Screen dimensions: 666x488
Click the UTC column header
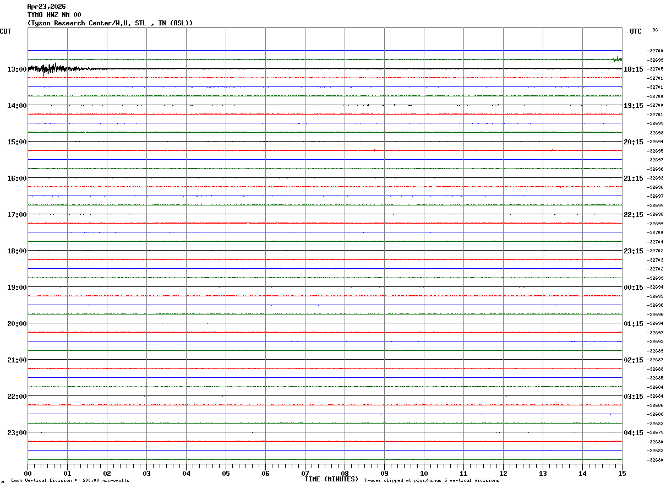coord(636,31)
